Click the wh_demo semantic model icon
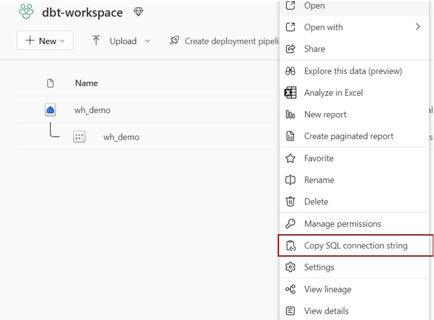This screenshot has width=434, height=320. 78,137
